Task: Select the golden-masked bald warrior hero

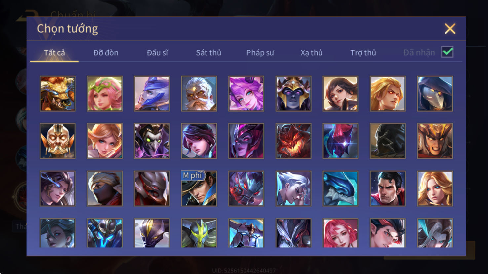Action: point(57,141)
